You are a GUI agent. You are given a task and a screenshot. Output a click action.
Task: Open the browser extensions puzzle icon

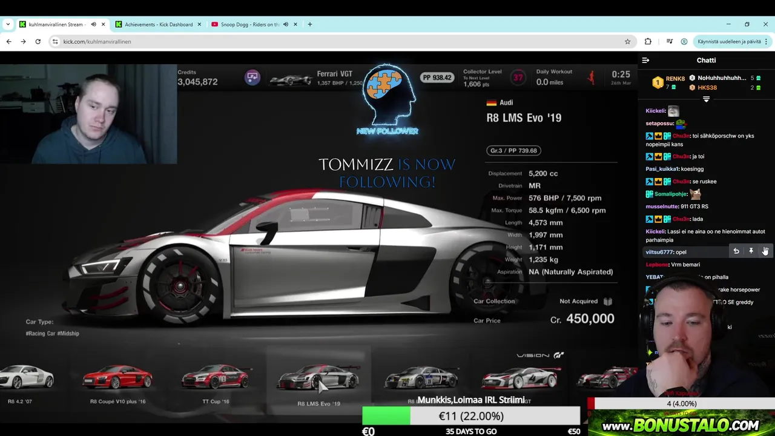click(x=648, y=41)
